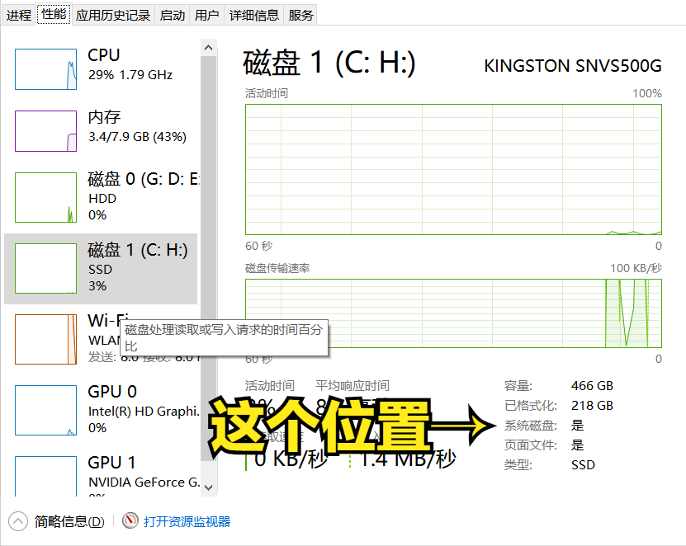The image size is (686, 546).
Task: Select 磁盘 0 HDD graph thumbnail
Action: pos(46,198)
